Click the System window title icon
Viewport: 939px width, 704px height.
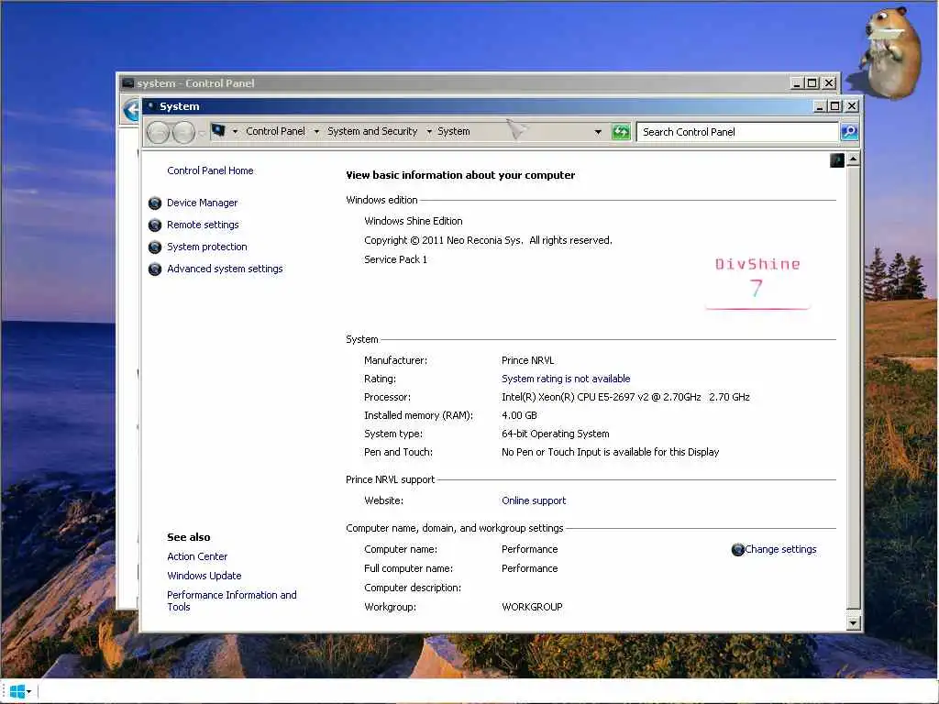click(x=151, y=106)
